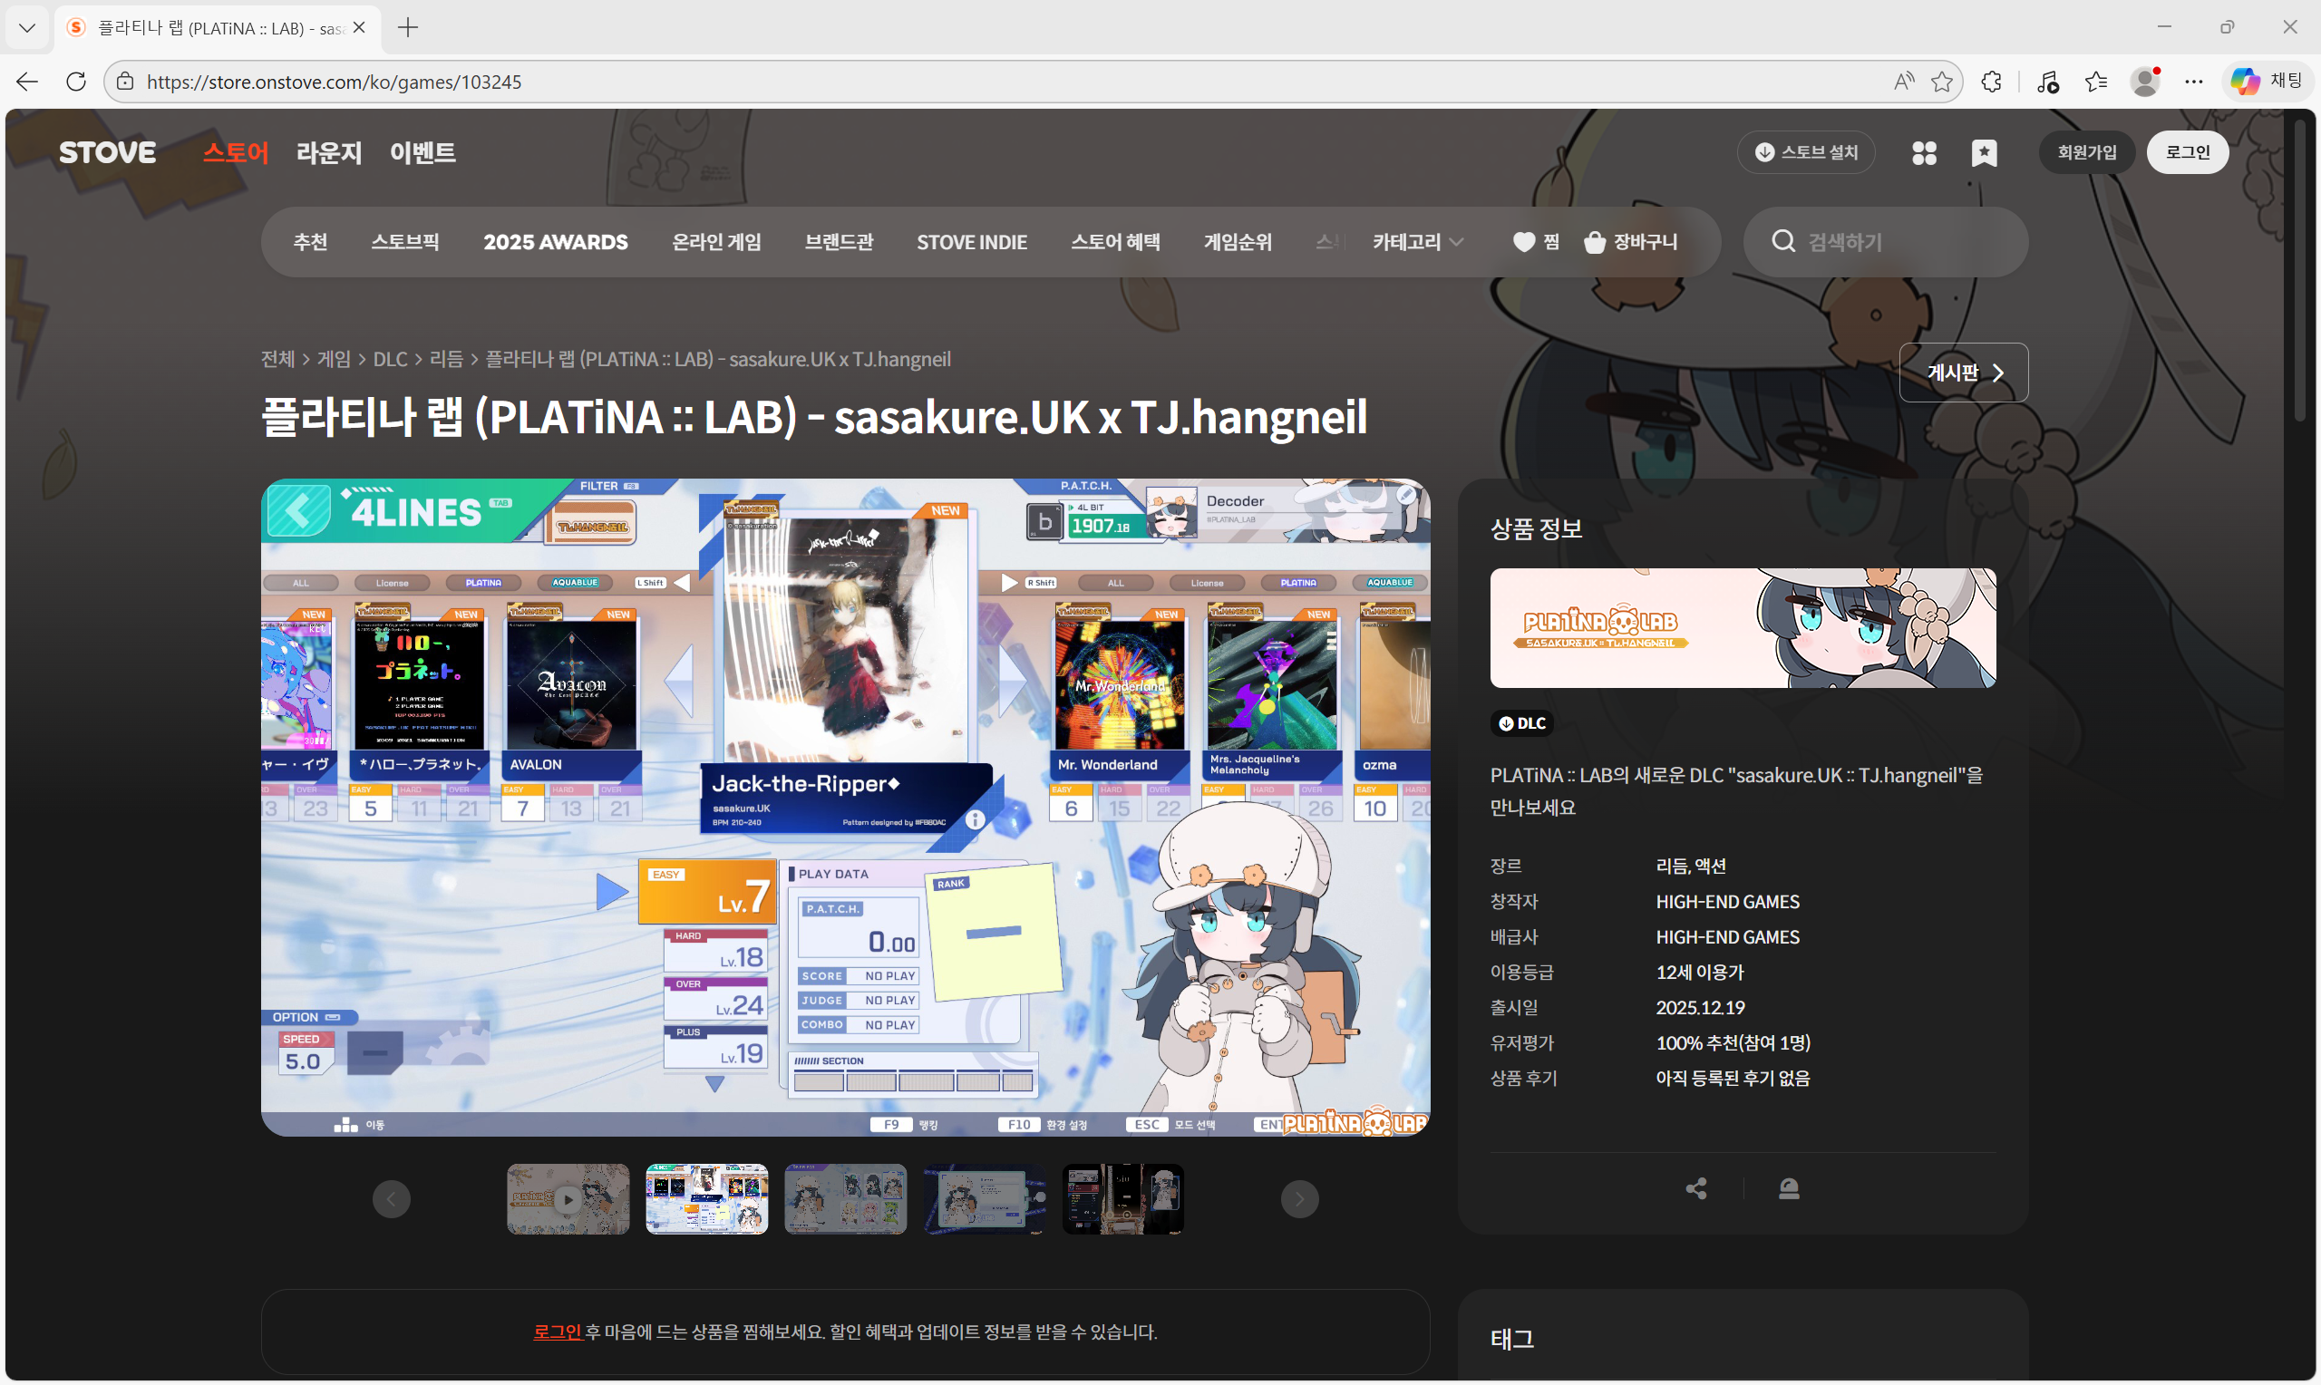Open the browser tab list chevron
This screenshot has height=1385, width=2321.
pos(27,27)
